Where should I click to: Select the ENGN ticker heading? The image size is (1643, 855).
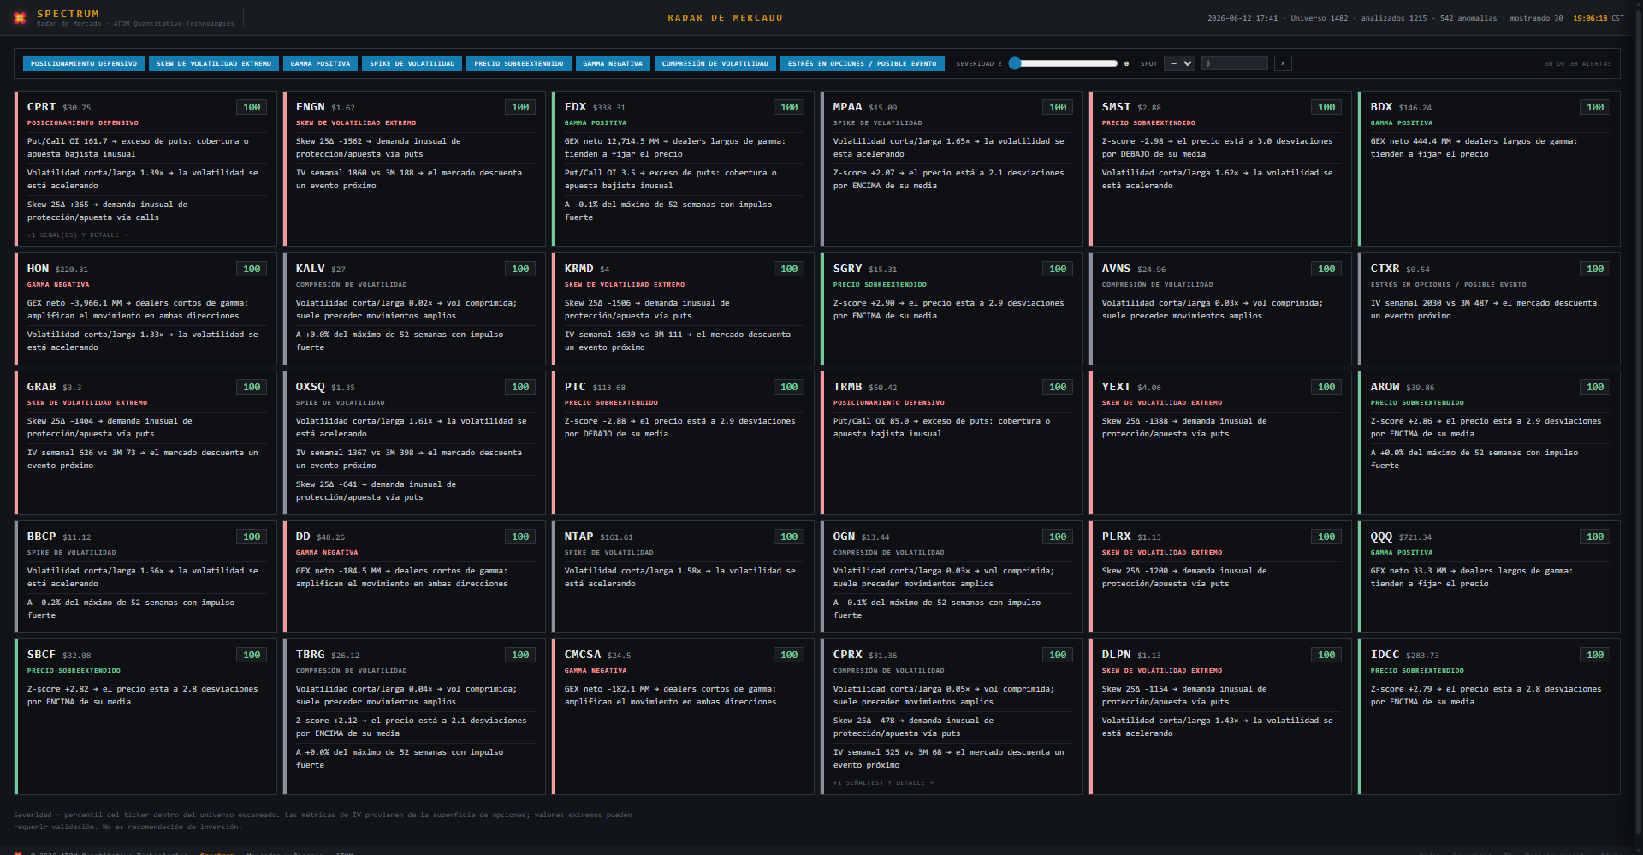coord(310,107)
